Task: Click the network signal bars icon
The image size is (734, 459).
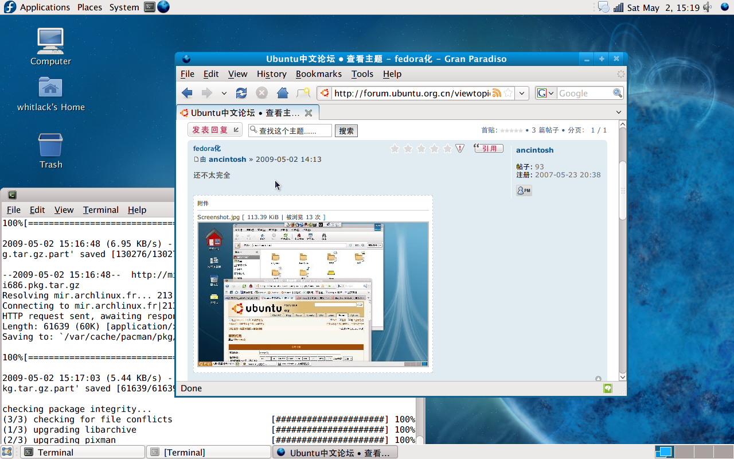Action: click(618, 7)
